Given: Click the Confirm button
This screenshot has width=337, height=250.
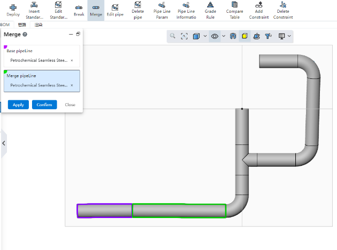Looking at the screenshot, I should coord(44,104).
